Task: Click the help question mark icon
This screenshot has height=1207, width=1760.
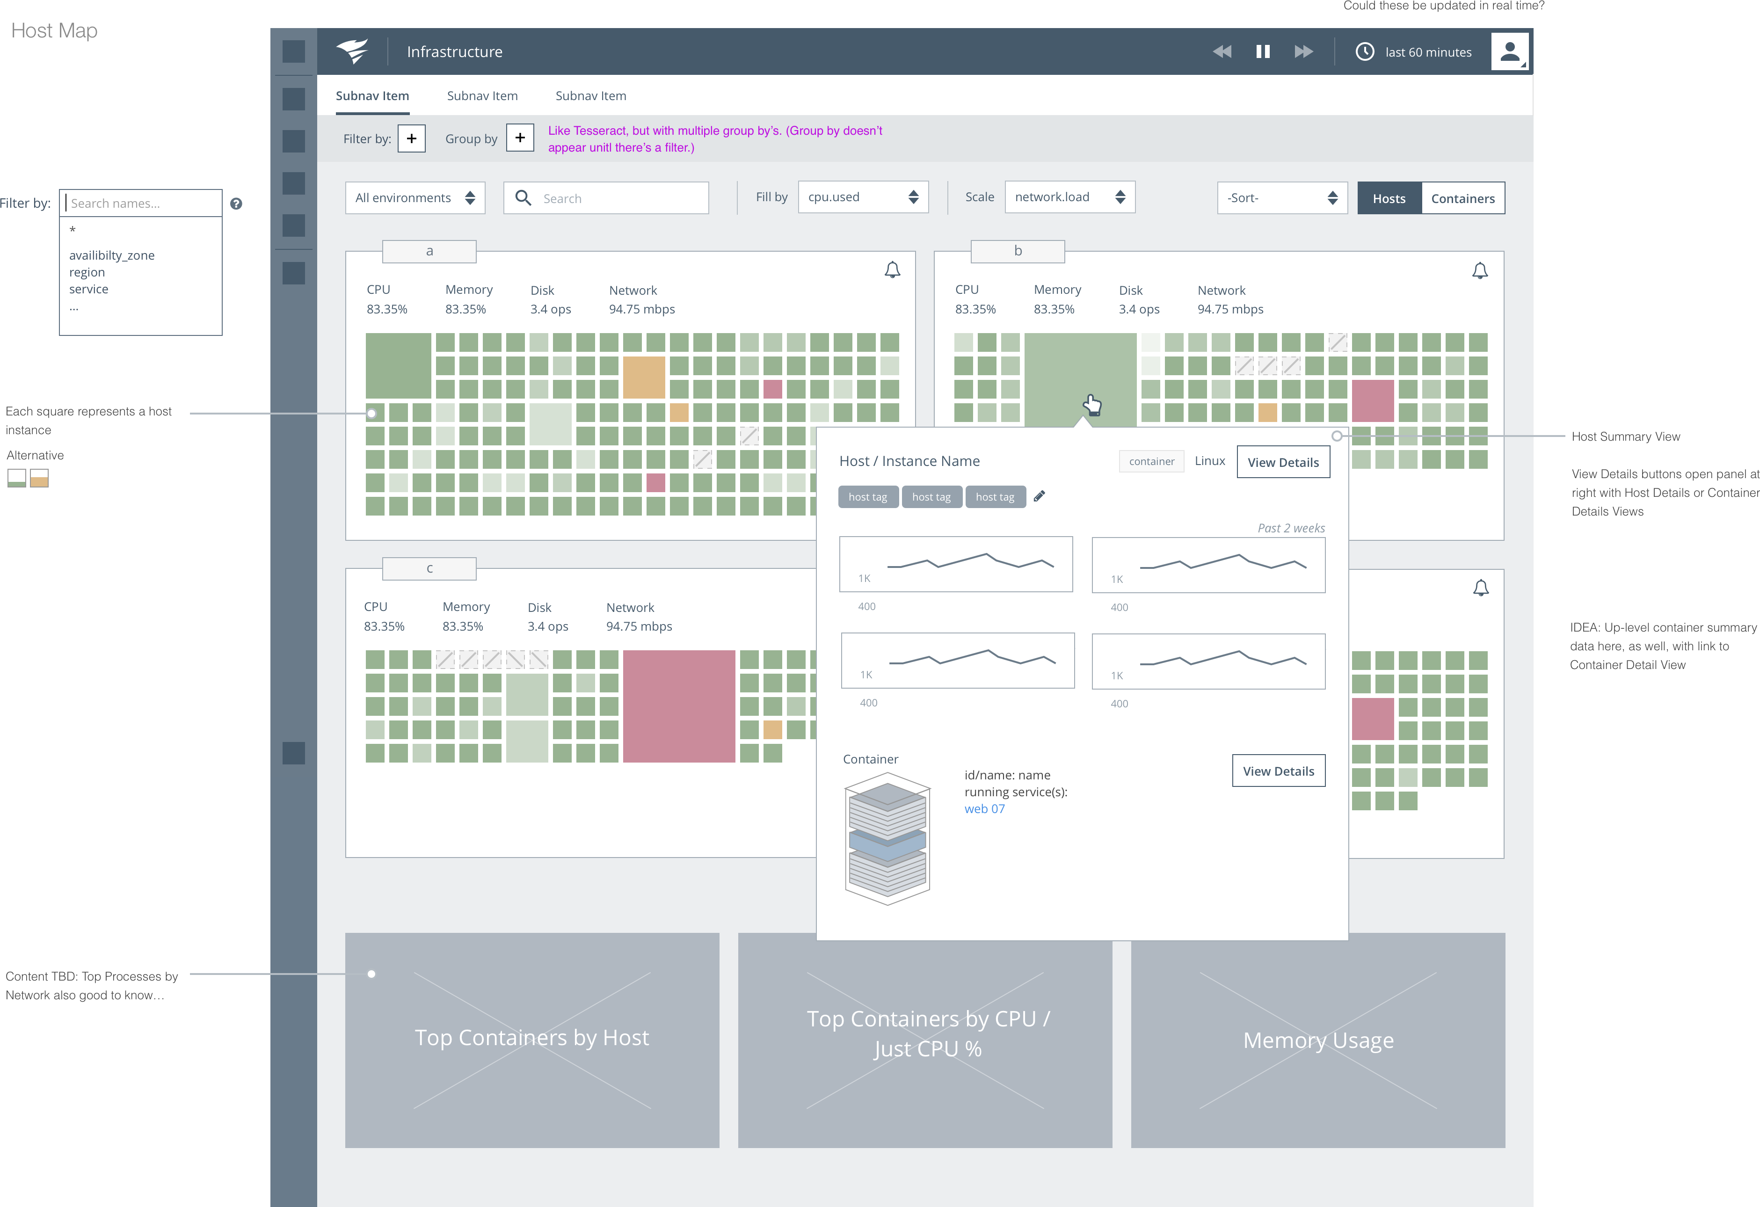Action: tap(236, 204)
